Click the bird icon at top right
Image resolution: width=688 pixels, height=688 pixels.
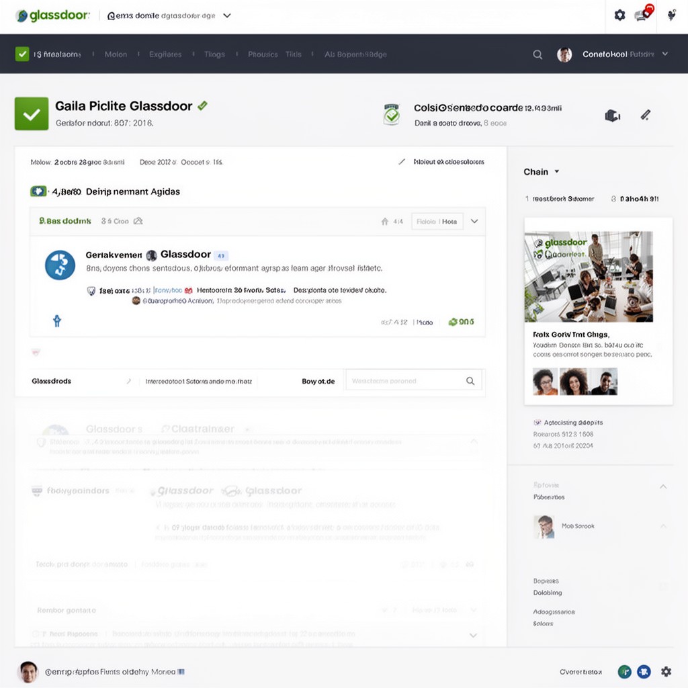click(x=671, y=15)
